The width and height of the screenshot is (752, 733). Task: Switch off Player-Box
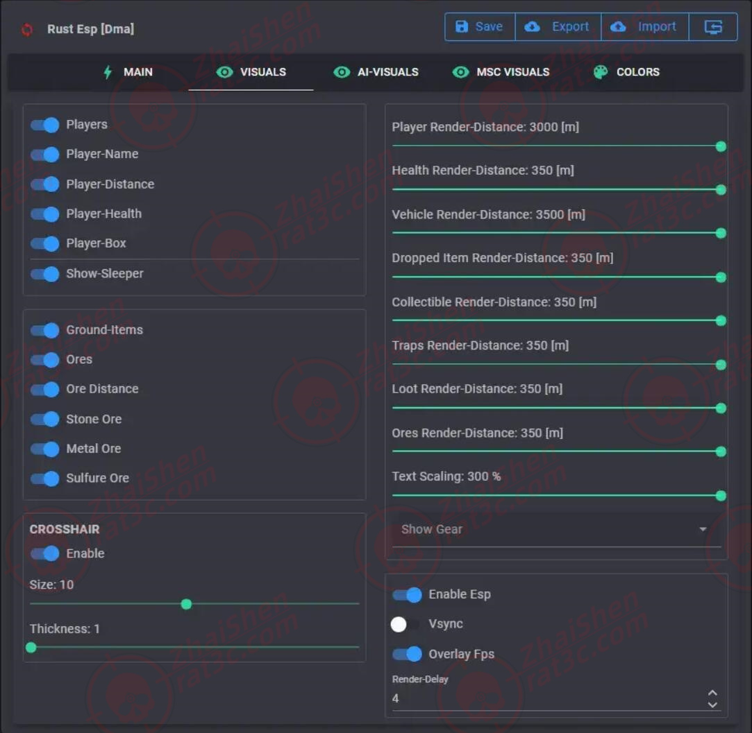(x=45, y=244)
